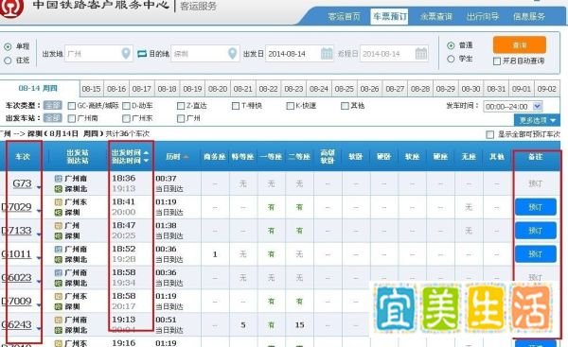Click the 出发地 input field with 广州
The height and width of the screenshot is (347, 568).
point(98,54)
